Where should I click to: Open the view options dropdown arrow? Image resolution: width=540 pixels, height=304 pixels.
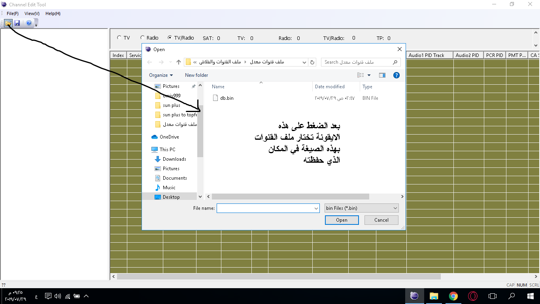[x=369, y=75]
